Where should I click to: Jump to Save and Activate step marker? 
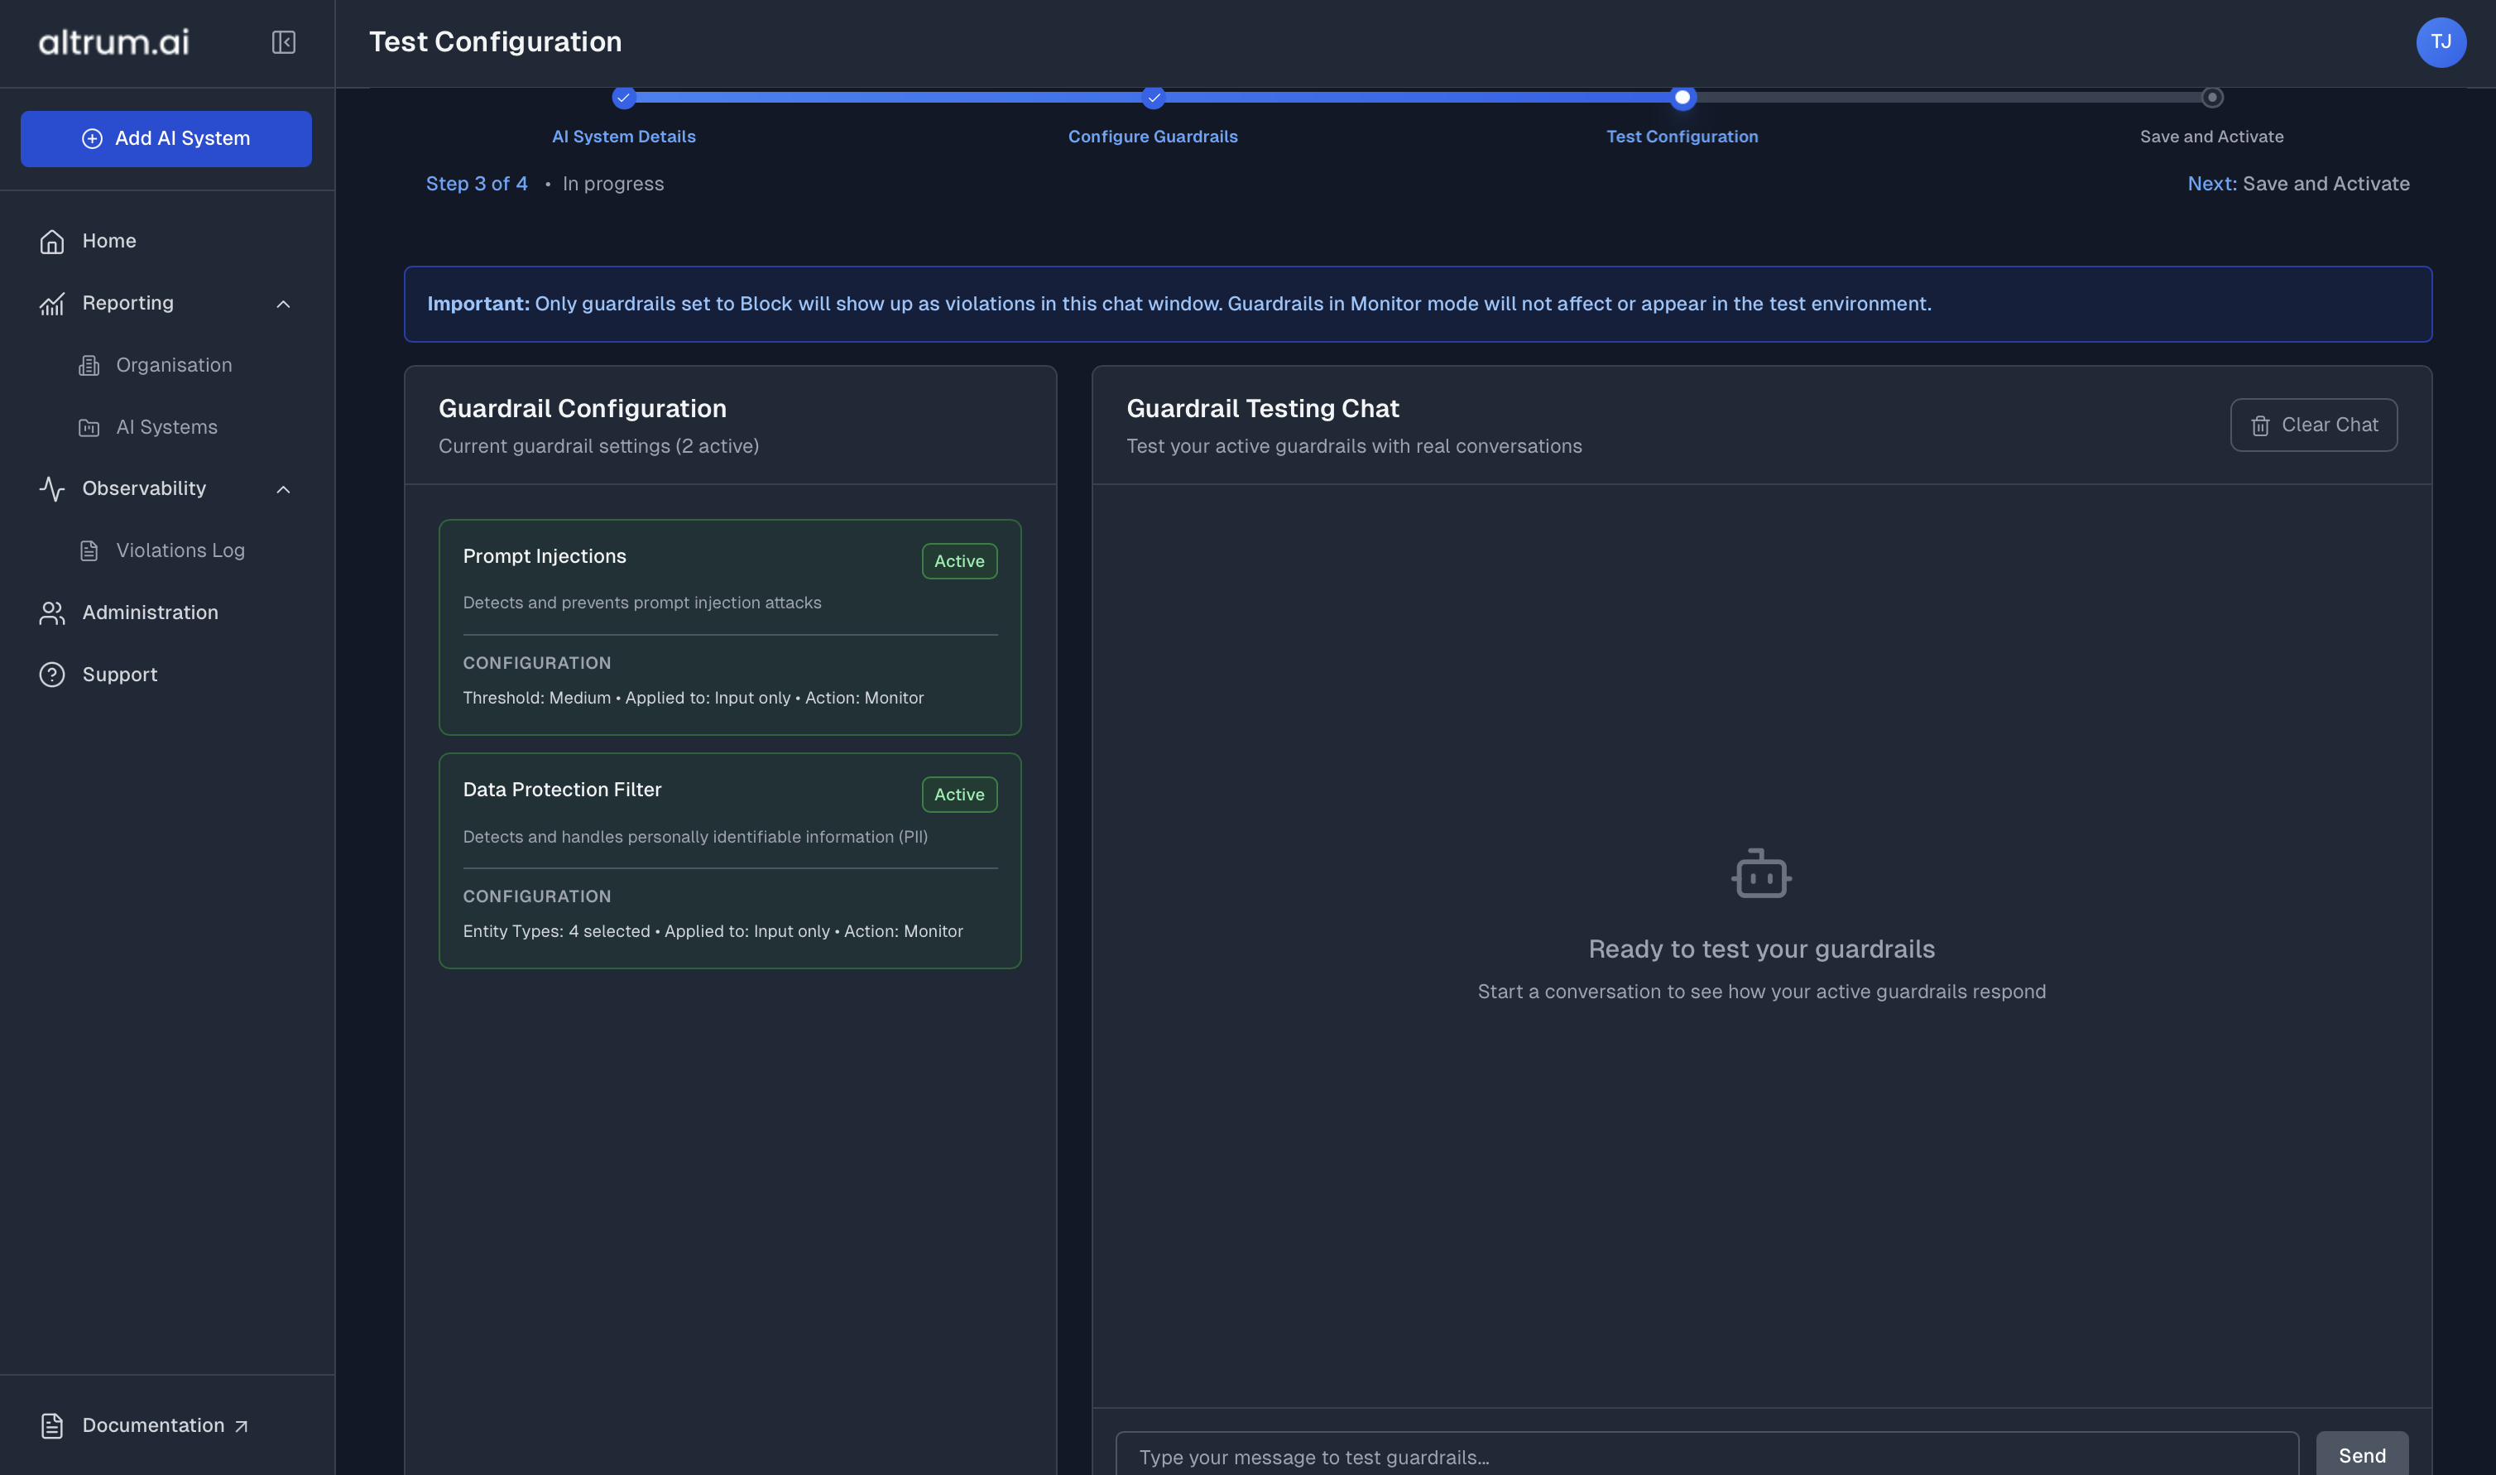point(2210,98)
